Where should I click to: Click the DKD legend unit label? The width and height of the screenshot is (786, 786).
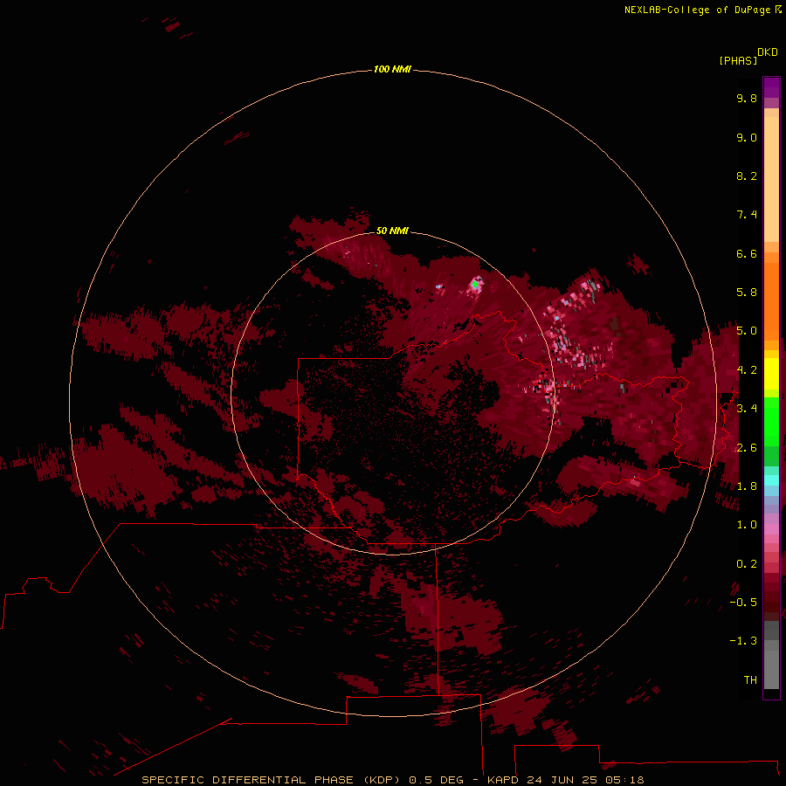[x=767, y=52]
